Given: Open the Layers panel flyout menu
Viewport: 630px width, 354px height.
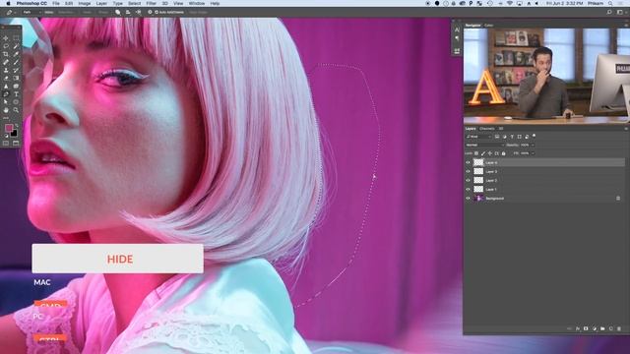Looking at the screenshot, I should click(626, 129).
